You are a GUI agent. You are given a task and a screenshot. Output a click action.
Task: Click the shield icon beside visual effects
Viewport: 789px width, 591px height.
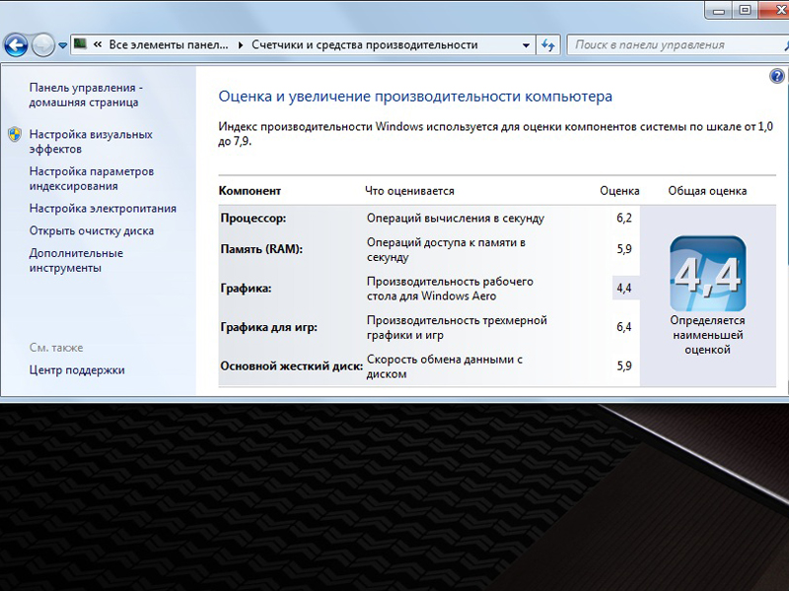coord(15,134)
